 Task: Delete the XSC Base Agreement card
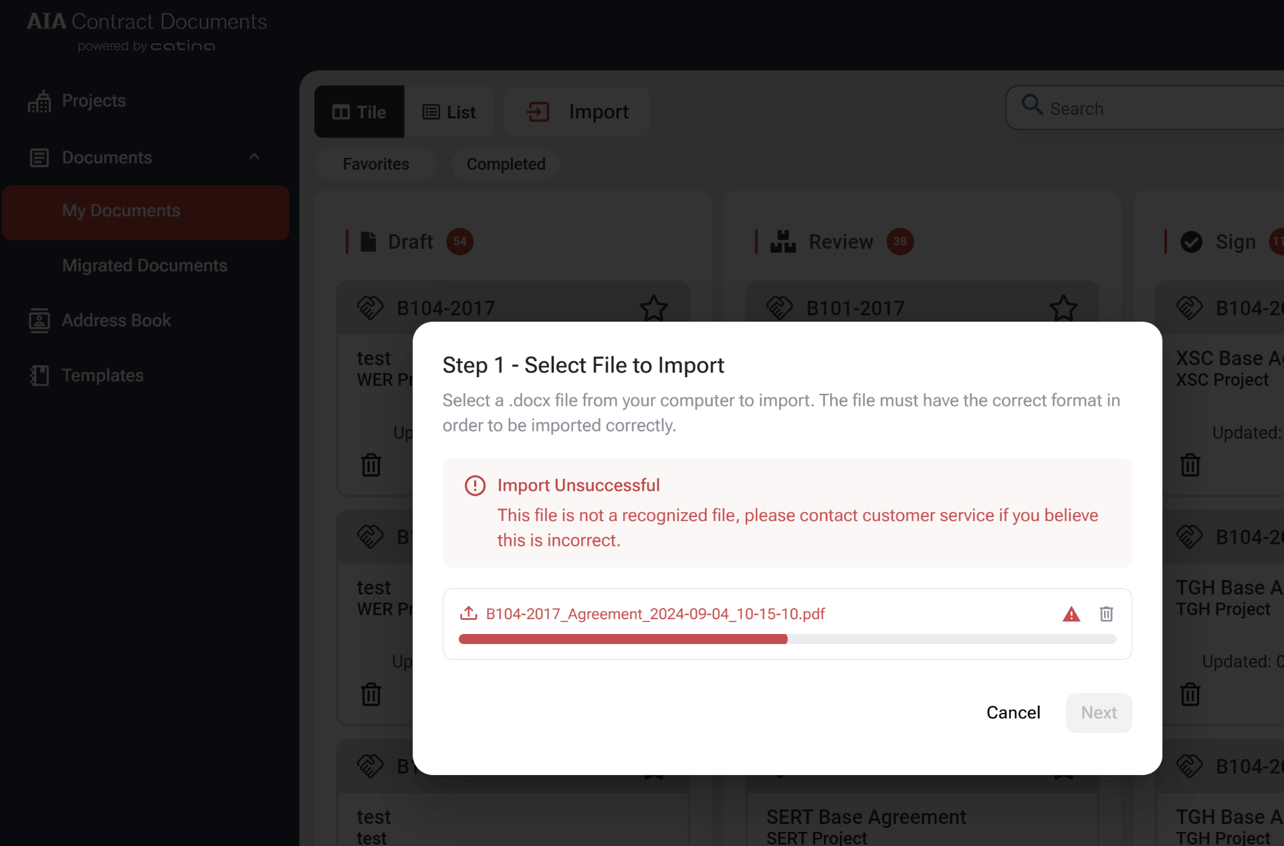1190,465
